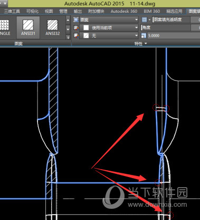The image size is (200, 220).
Task: Edit the scale value 5.0000 field
Action: pyautogui.click(x=173, y=36)
